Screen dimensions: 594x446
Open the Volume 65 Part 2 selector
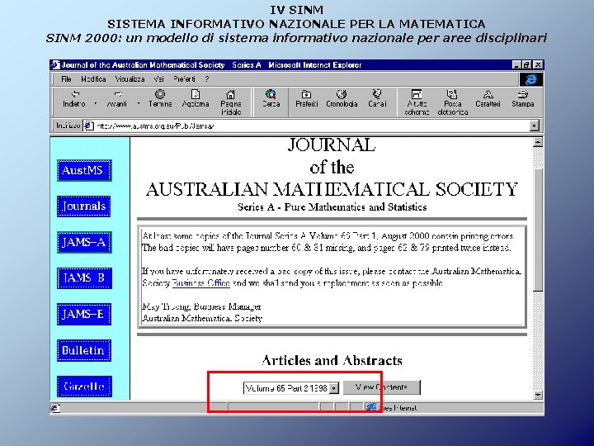point(291,388)
